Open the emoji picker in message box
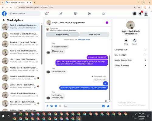 coord(103,106)
